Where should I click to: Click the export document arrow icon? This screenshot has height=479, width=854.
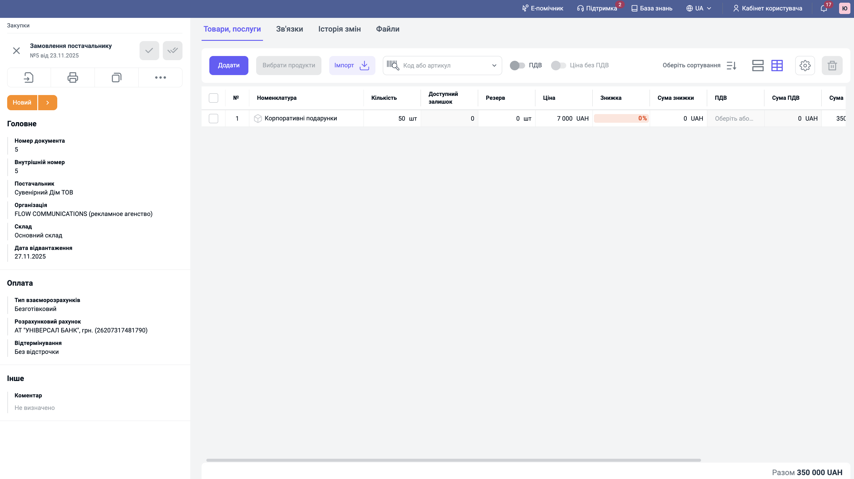tap(29, 77)
